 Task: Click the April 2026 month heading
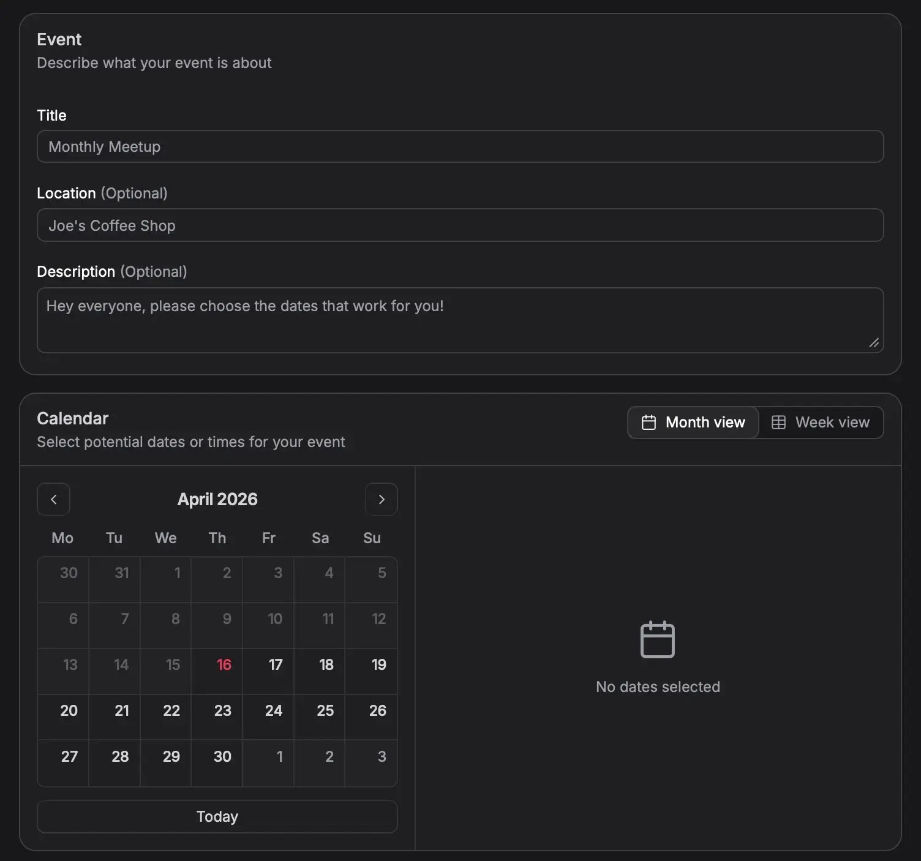(217, 500)
